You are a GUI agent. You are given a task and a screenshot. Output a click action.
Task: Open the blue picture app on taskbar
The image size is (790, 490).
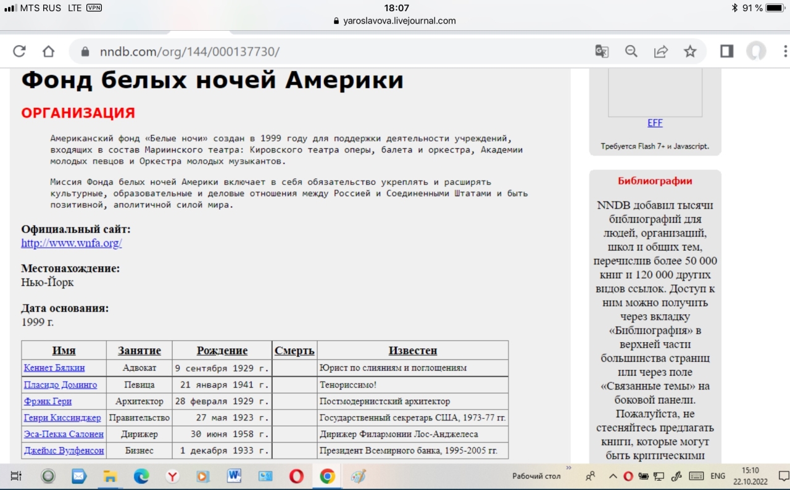coord(265,476)
